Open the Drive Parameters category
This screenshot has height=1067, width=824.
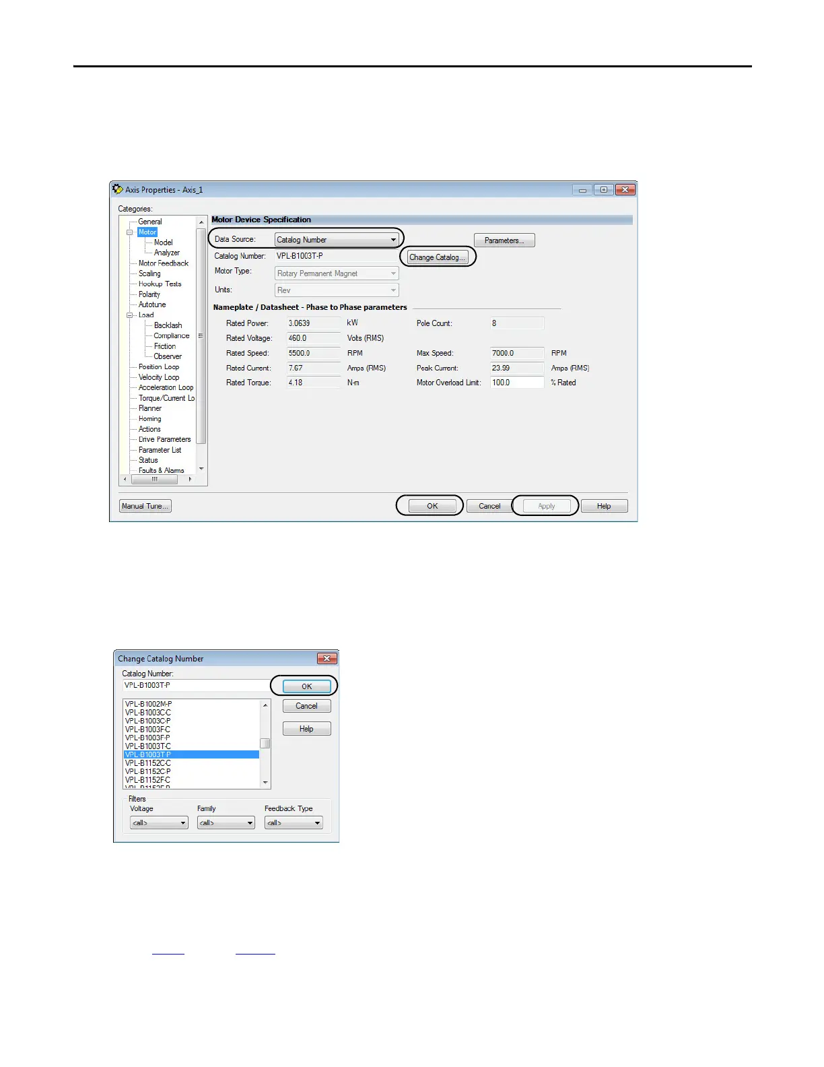[x=164, y=439]
